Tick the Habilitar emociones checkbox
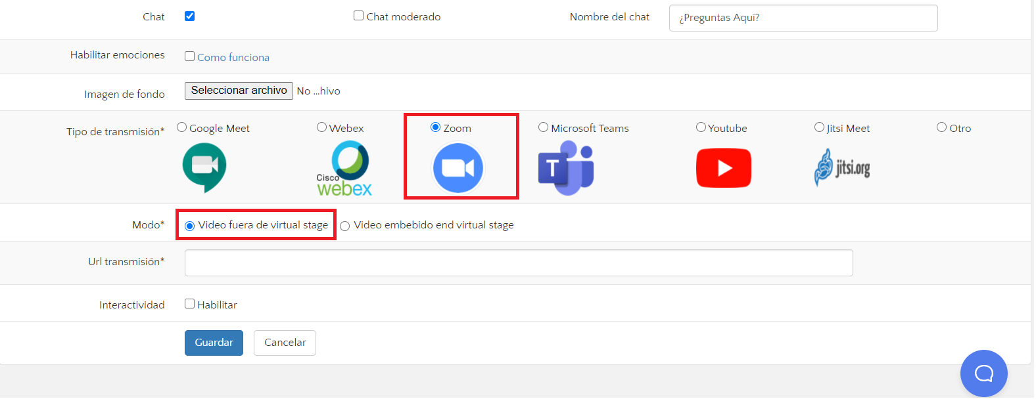This screenshot has height=403, width=1036. [x=189, y=56]
